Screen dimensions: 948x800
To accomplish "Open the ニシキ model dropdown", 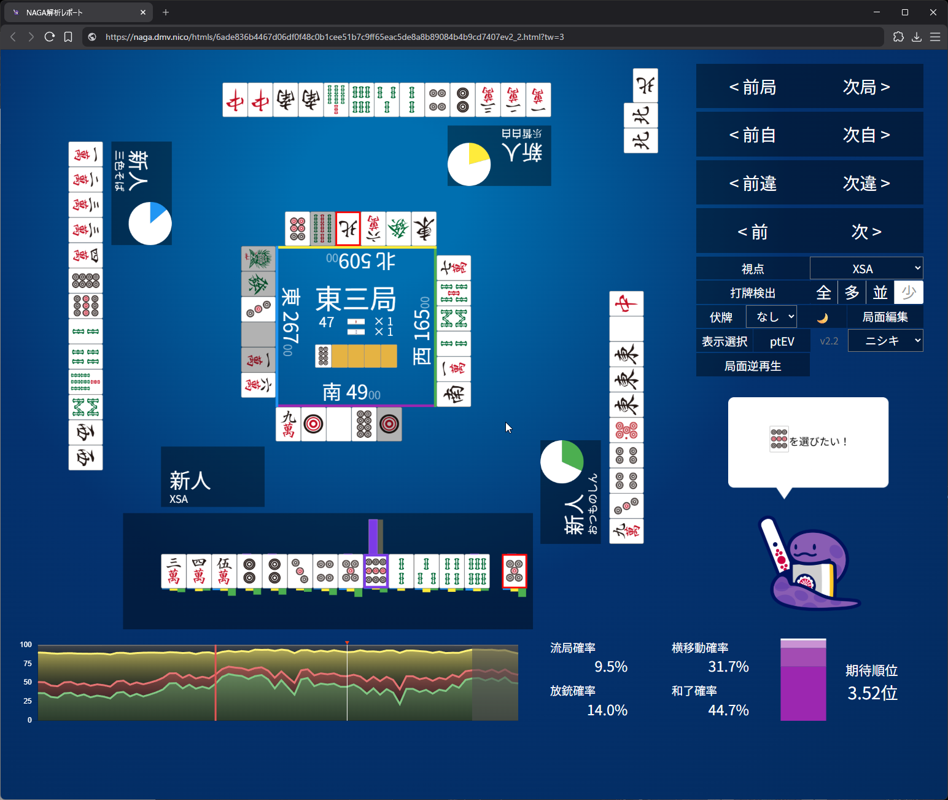I will (x=885, y=341).
